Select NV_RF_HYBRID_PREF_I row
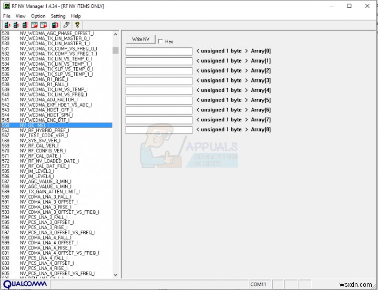 point(57,130)
